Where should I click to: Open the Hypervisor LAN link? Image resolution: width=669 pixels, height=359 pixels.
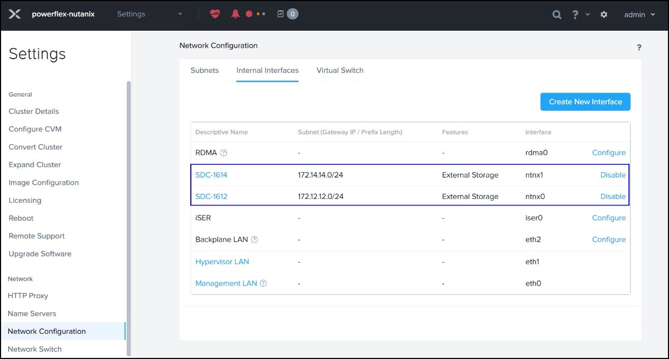click(222, 261)
